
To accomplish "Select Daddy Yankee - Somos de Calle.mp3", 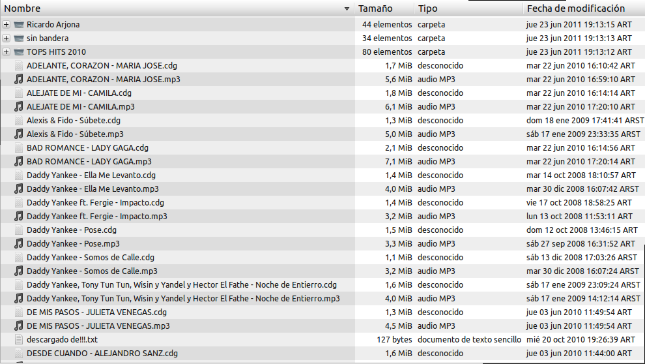I will pyautogui.click(x=92, y=271).
